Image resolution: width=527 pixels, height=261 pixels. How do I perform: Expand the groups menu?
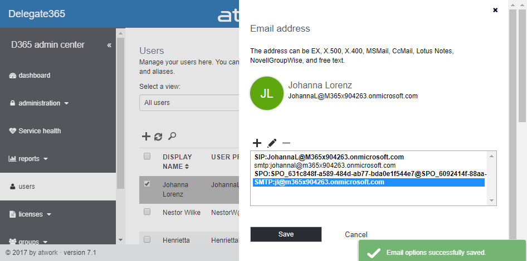pos(28,242)
